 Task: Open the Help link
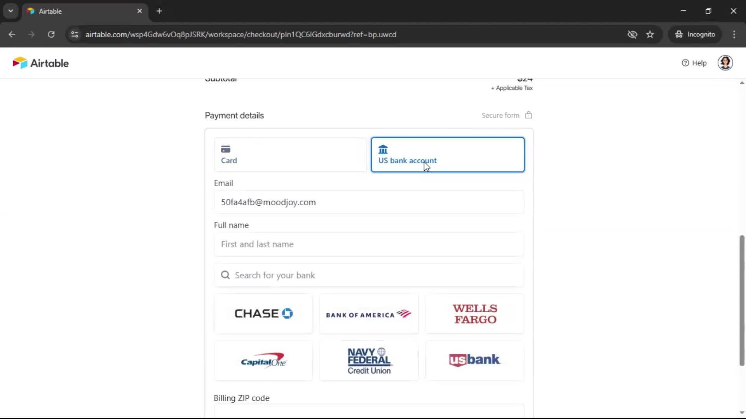tap(694, 63)
